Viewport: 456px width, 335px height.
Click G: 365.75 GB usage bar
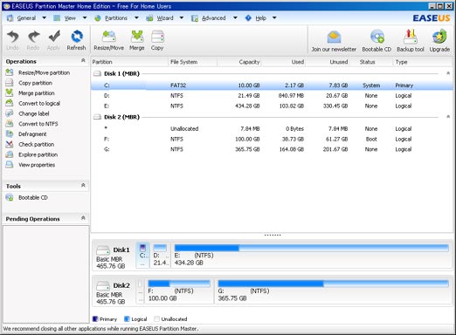(333, 284)
